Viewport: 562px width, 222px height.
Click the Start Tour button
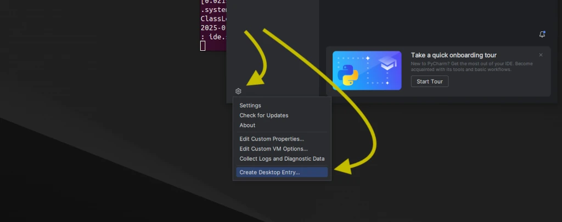point(429,81)
